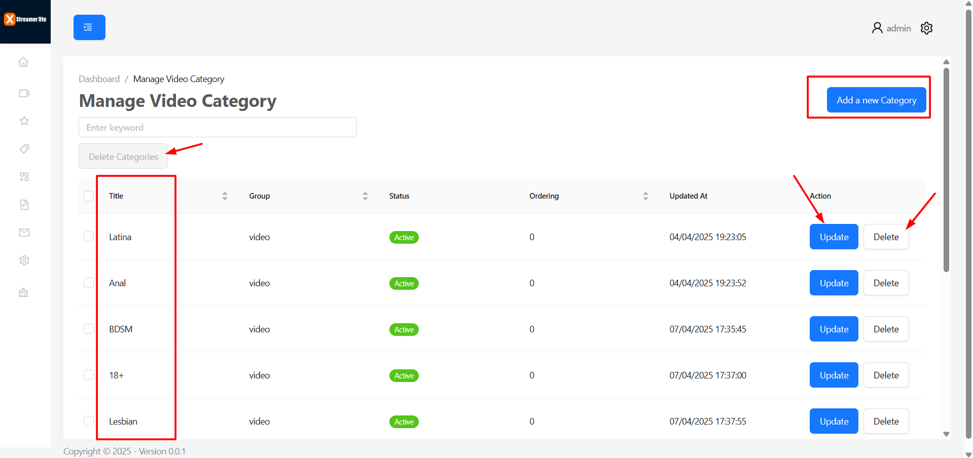The height and width of the screenshot is (458, 973).
Task: Focus the Enter keyword search field
Action: [x=218, y=128]
